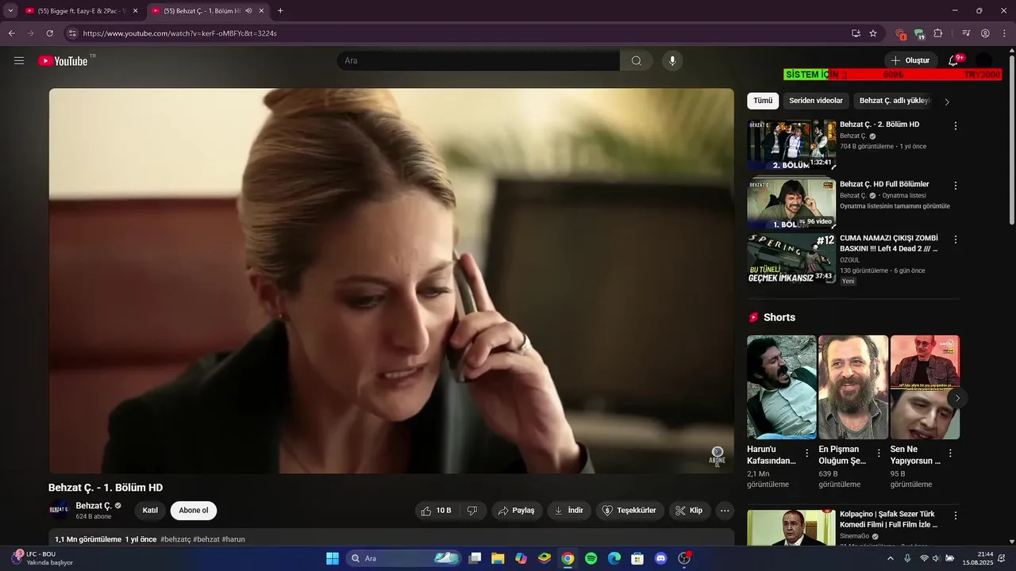
Task: Download with the İndir button
Action: 568,511
